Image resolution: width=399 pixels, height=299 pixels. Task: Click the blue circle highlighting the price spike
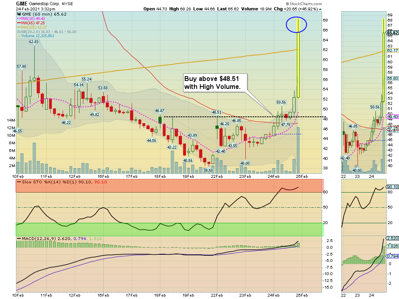point(297,25)
